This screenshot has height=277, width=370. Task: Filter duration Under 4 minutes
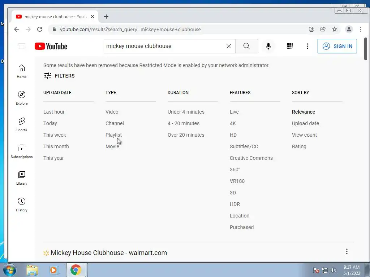click(186, 112)
